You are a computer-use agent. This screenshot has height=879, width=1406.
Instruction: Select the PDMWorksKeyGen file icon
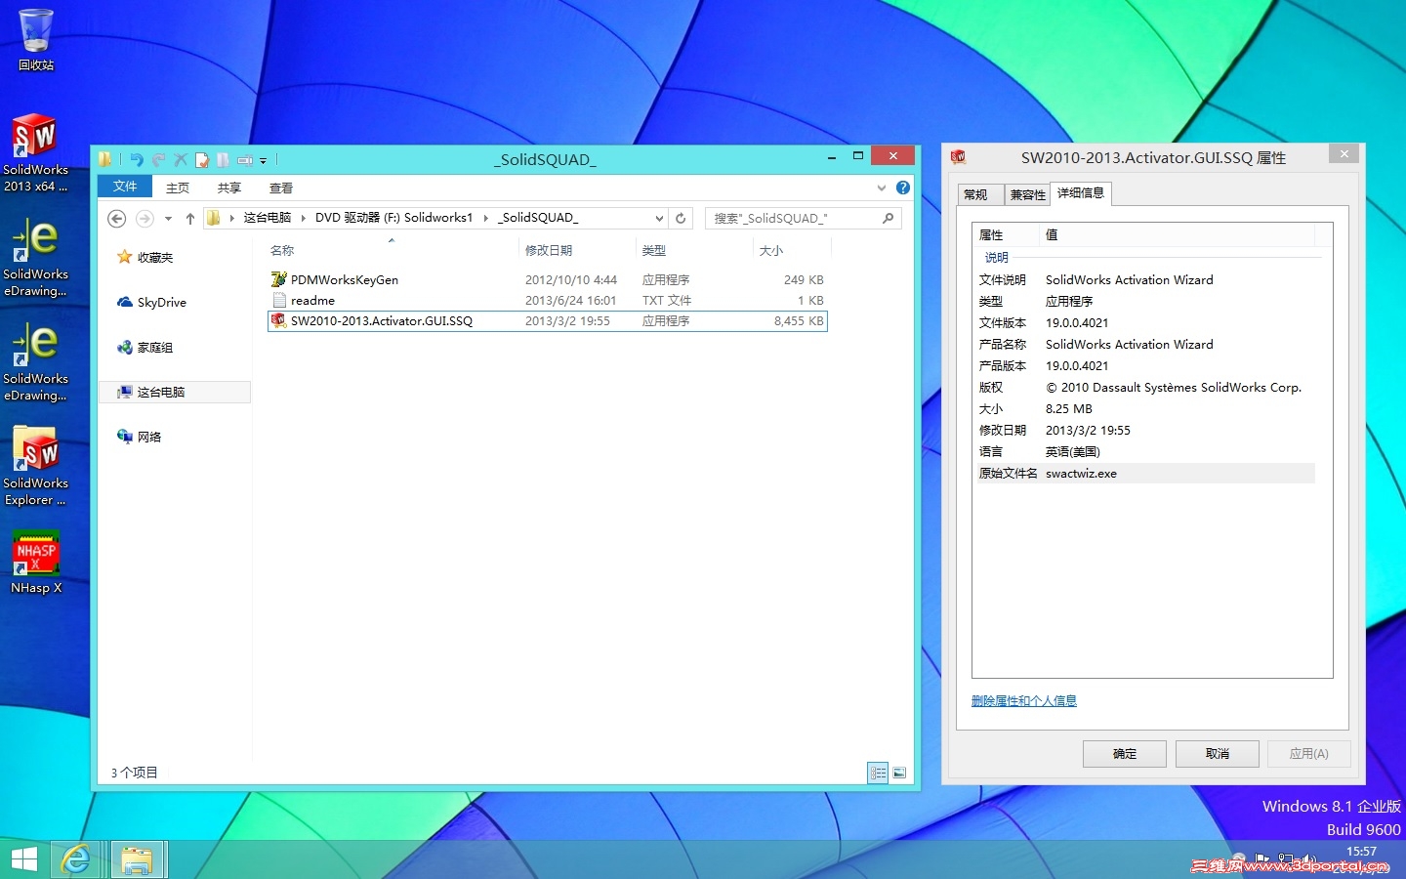(x=278, y=279)
